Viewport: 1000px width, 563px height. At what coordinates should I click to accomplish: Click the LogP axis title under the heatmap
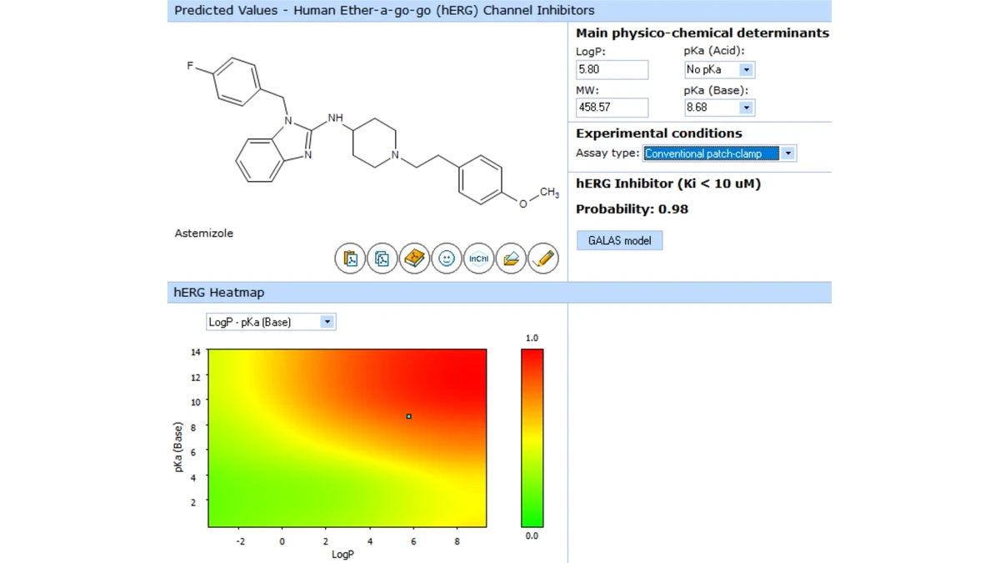pos(342,555)
